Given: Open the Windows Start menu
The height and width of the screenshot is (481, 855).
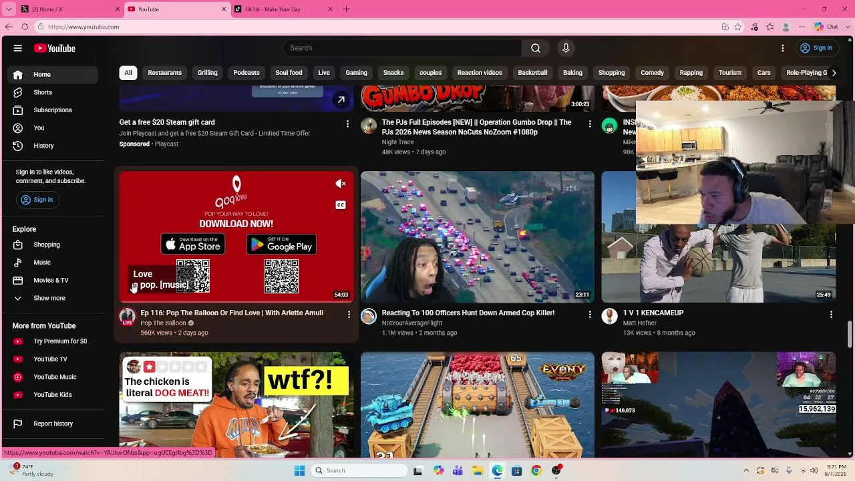Looking at the screenshot, I should pos(299,470).
